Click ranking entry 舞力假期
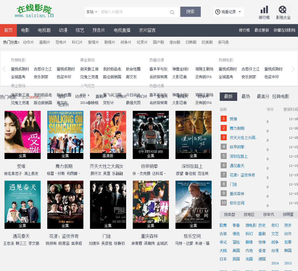 coord(237,128)
